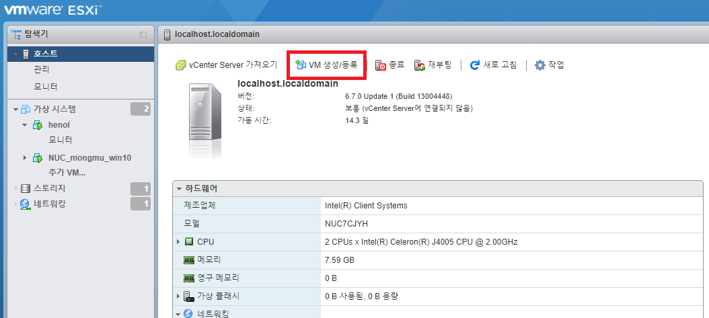This screenshot has width=709, height=318.
Task: Click the memory value 7.59 GB
Action: pyautogui.click(x=340, y=260)
